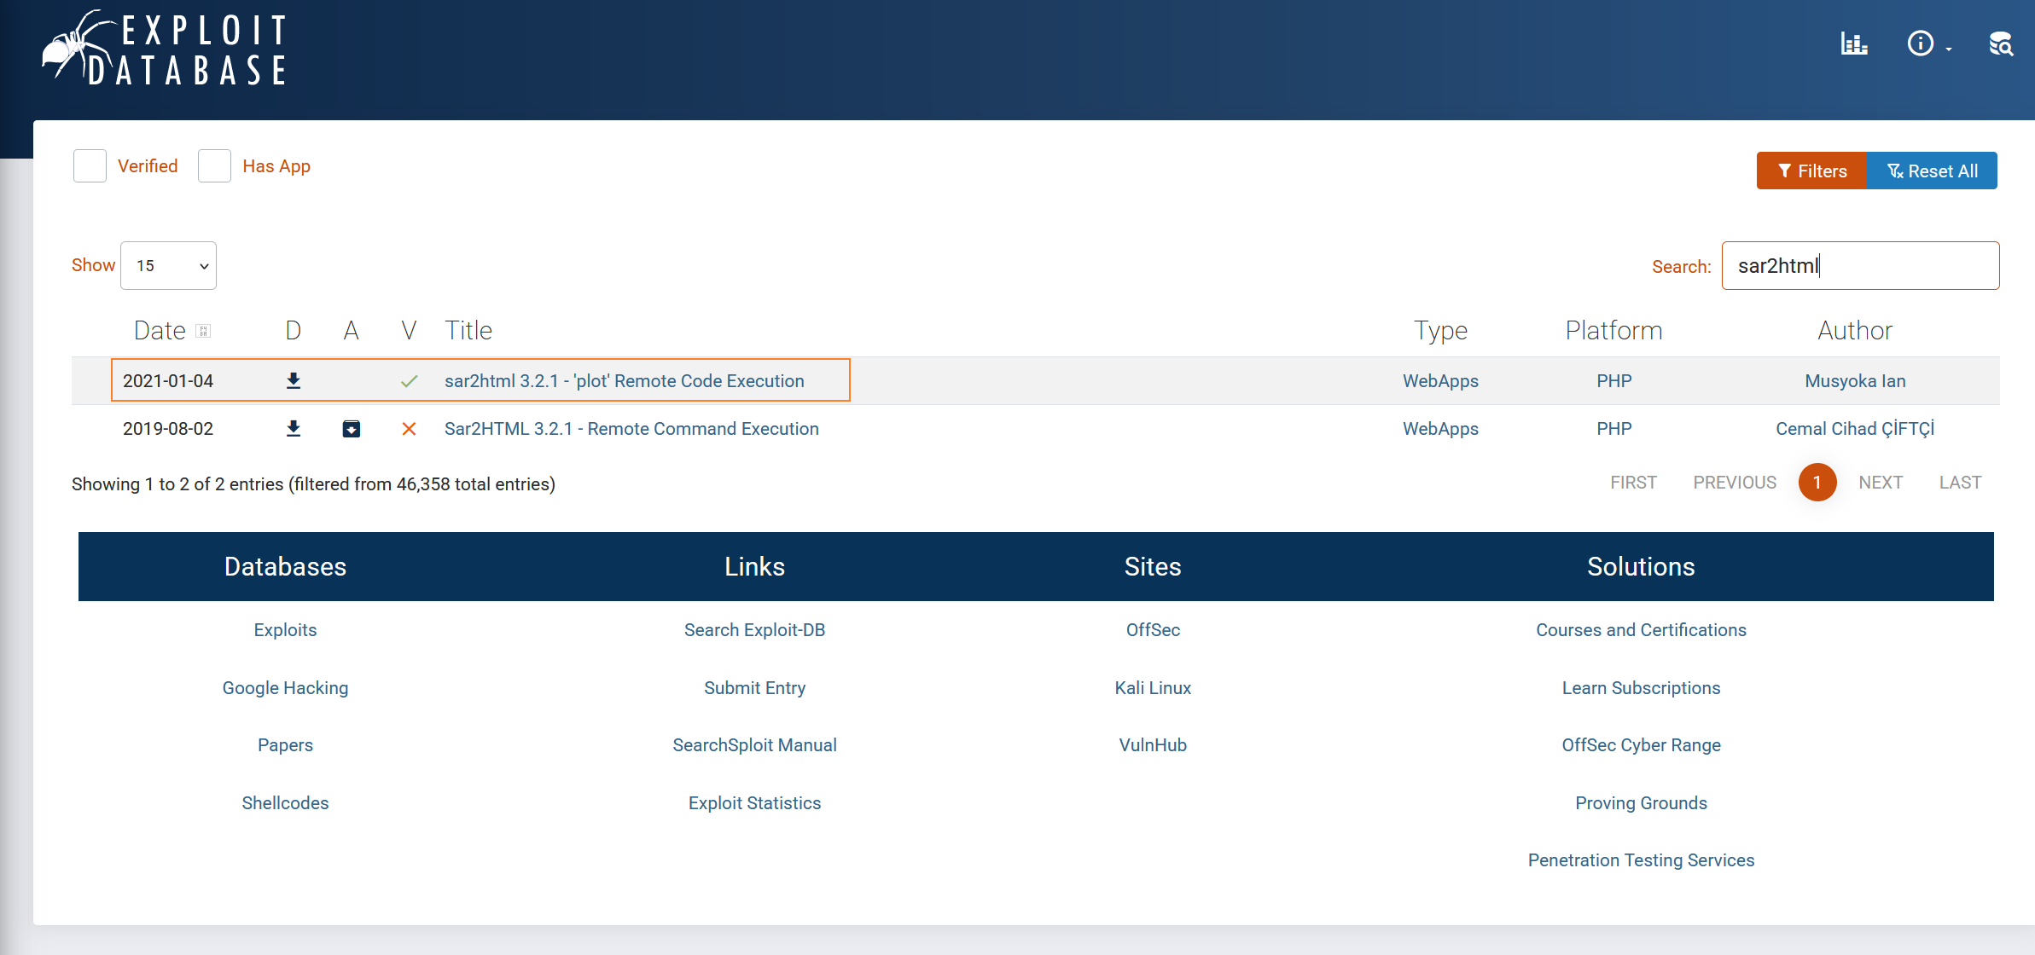The width and height of the screenshot is (2035, 955).
Task: Download the 2021-01-04 sar2html exploit
Action: [294, 381]
